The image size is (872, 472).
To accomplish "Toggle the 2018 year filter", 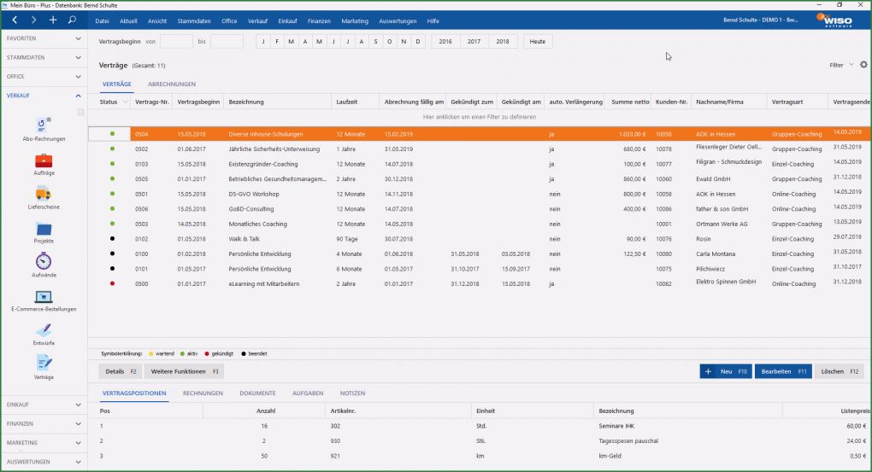I will pos(503,41).
